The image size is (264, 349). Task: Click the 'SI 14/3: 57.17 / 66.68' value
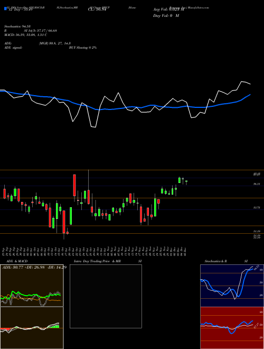click(41, 31)
